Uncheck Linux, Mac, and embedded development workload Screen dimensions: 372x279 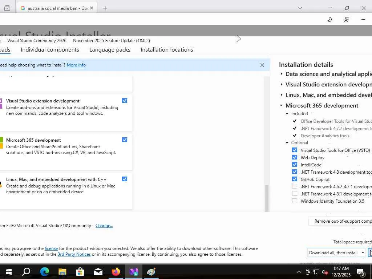[125, 179]
